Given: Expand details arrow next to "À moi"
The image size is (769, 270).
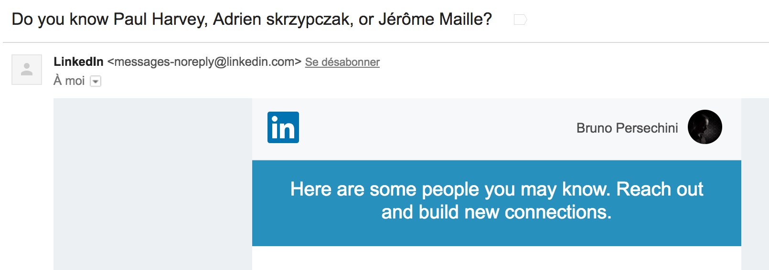Looking at the screenshot, I should 96,82.
